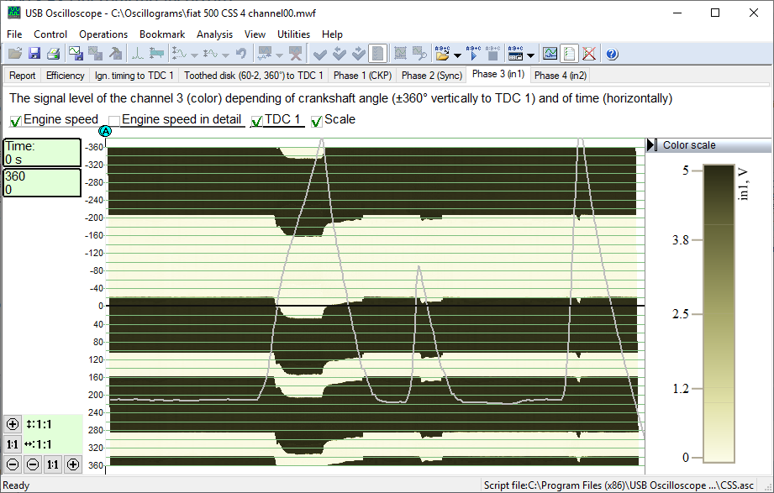Enable the Engine speed checkbox

pos(15,119)
